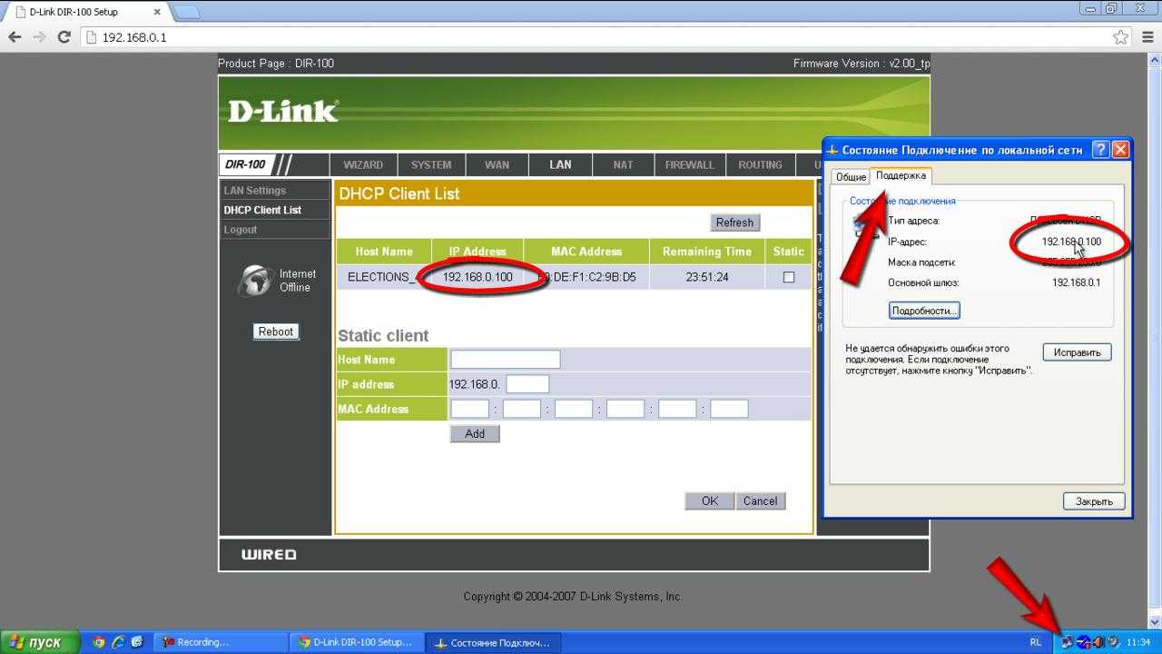Click the Remaining Time column header
This screenshot has height=654, width=1162.
click(x=707, y=252)
